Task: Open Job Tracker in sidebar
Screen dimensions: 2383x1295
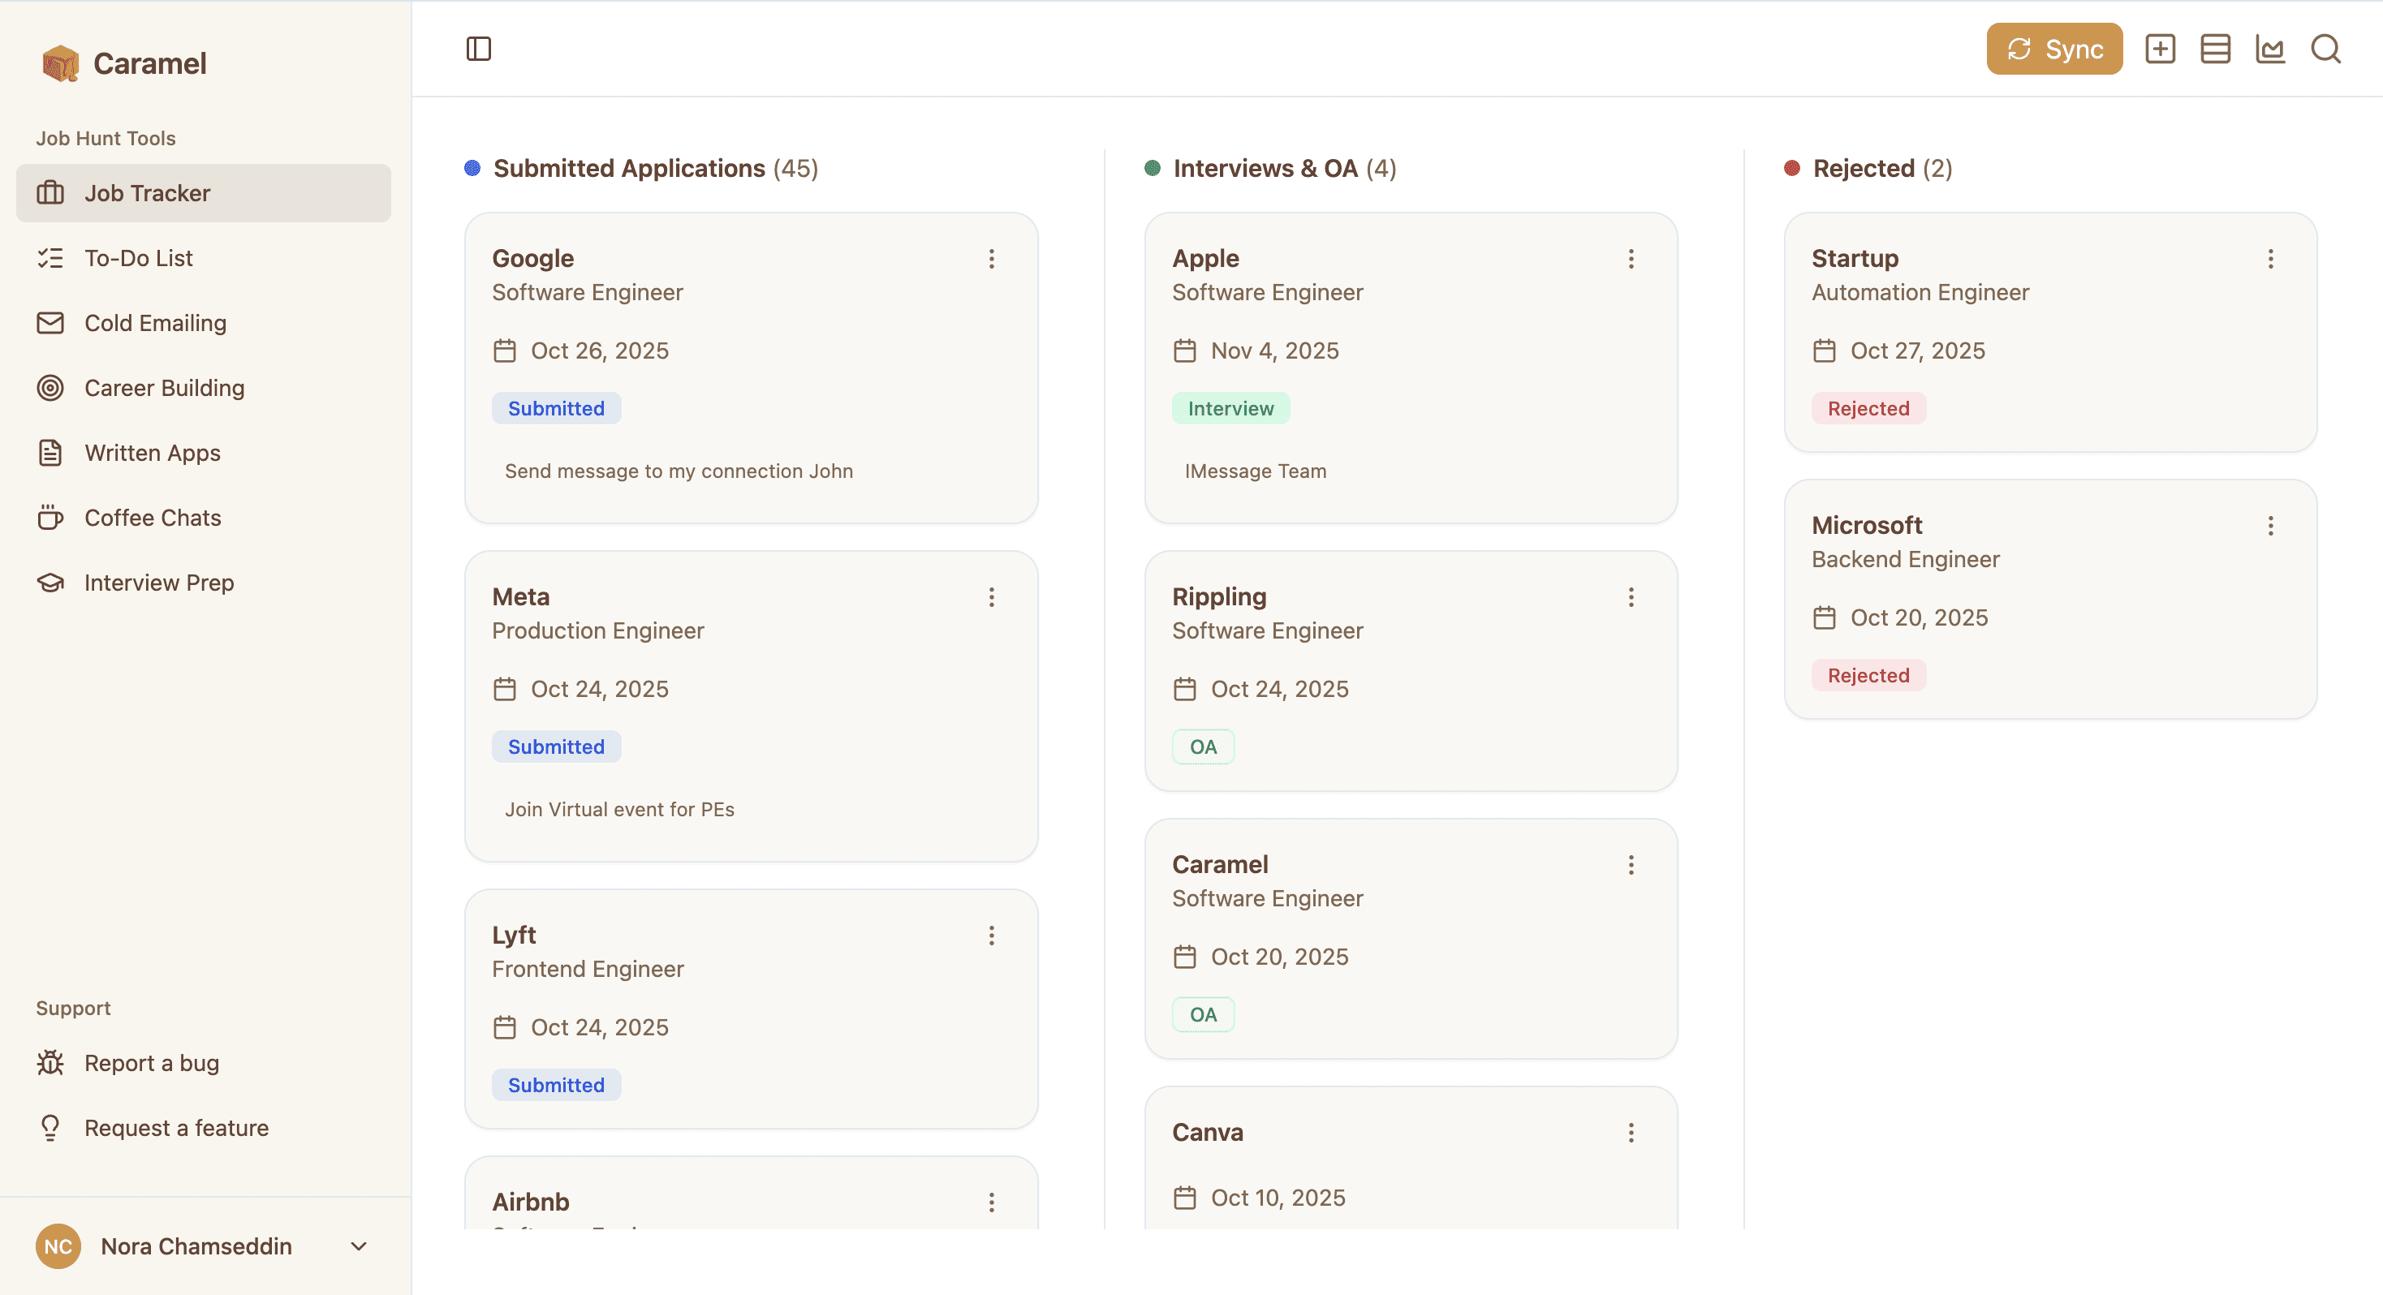Action: tap(204, 193)
